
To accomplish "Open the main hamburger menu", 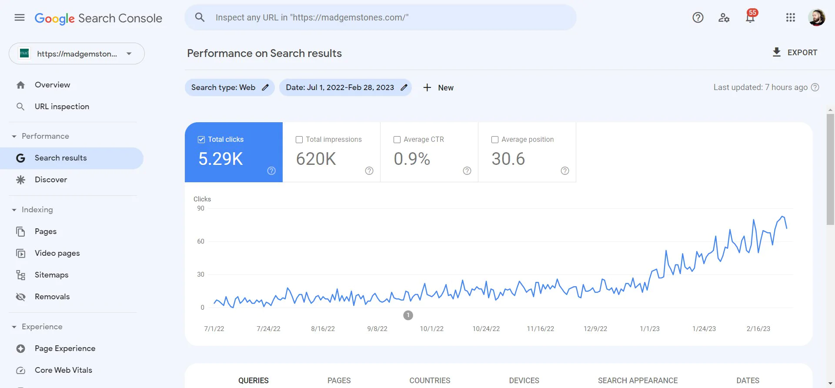I will click(x=20, y=18).
